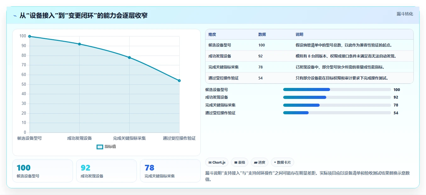The image size is (426, 195).
Task: Click the 候选设备型号 progress bar
Action: point(337,89)
